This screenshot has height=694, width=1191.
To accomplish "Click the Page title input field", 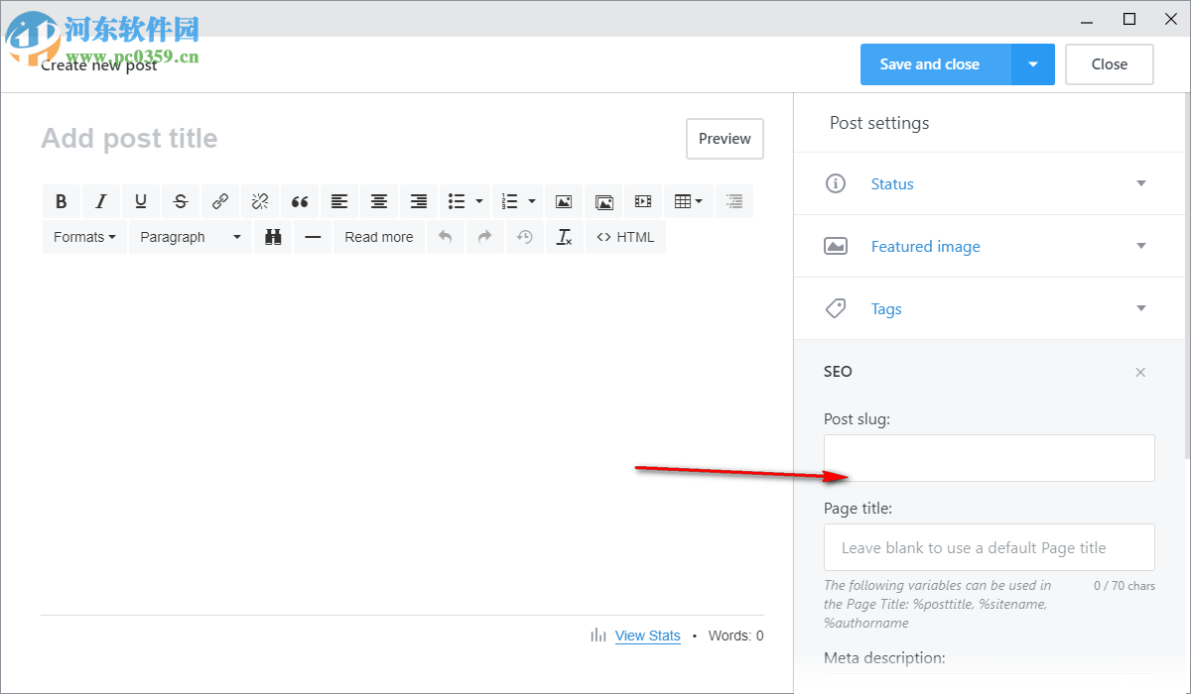I will pos(990,547).
